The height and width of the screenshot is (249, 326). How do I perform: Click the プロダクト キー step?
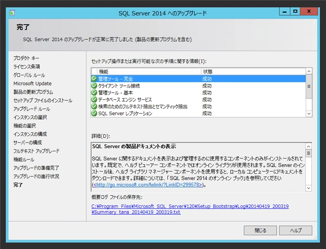[26, 58]
